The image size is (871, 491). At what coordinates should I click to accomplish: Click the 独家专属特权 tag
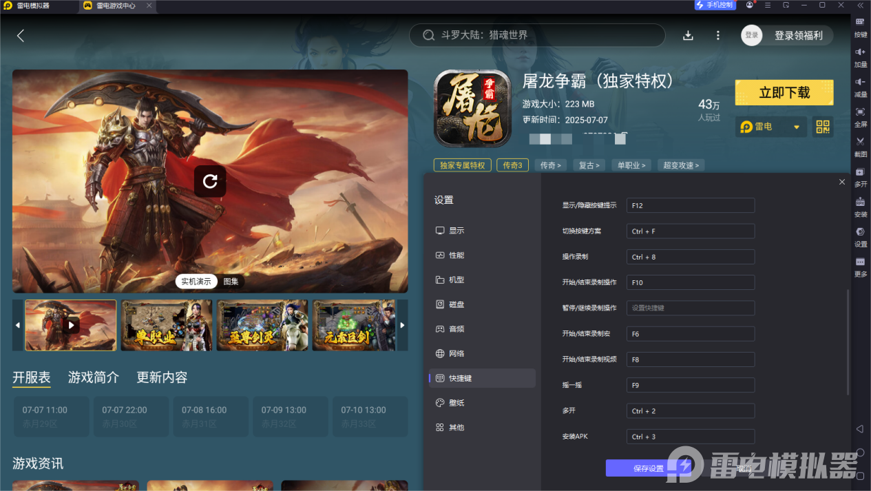point(463,165)
